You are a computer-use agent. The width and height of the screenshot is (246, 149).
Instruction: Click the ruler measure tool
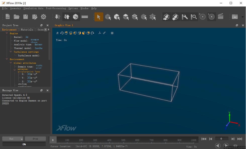[85, 17]
